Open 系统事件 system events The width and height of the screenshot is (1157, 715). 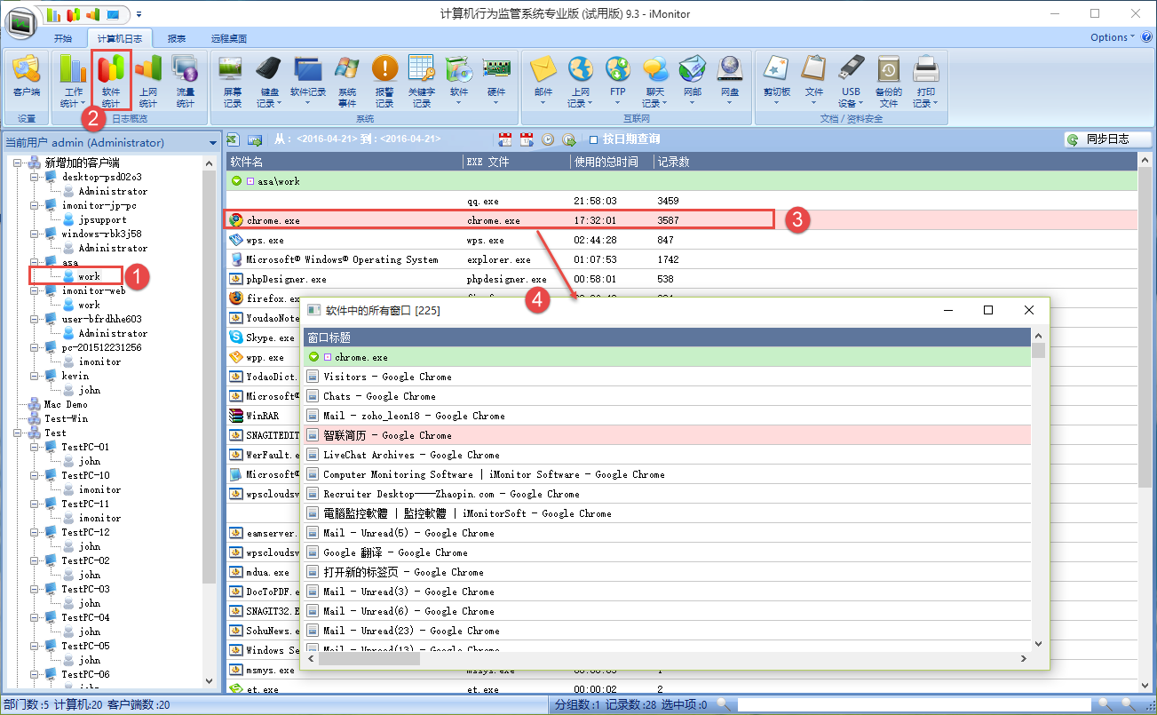coord(347,80)
